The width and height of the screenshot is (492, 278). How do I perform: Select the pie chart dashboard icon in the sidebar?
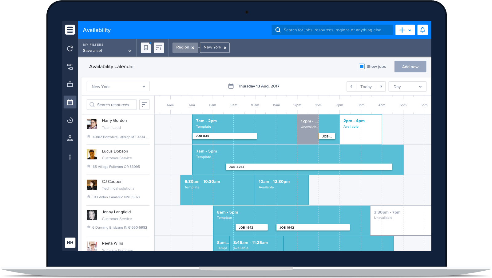pos(70,48)
